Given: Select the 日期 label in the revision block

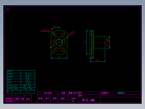Looking at the screenshot, I should coord(22,99).
